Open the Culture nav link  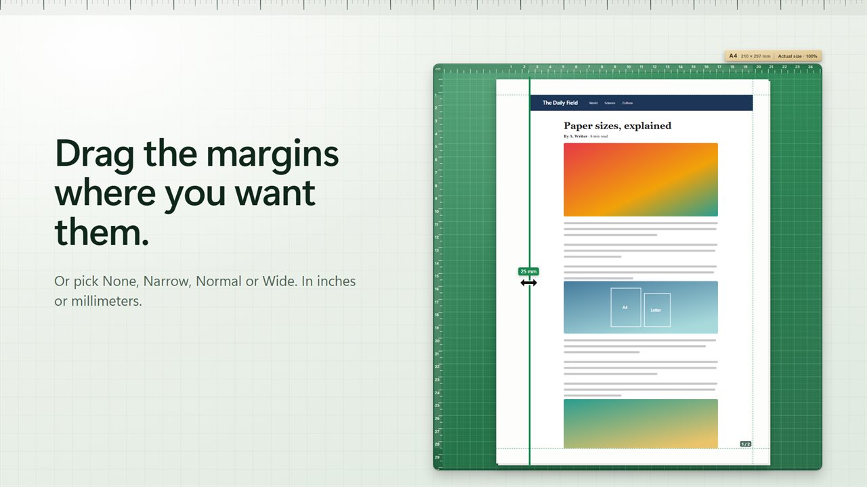click(x=627, y=103)
